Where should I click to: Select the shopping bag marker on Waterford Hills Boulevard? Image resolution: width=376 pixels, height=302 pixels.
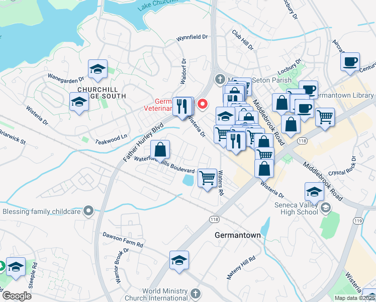click(160, 151)
